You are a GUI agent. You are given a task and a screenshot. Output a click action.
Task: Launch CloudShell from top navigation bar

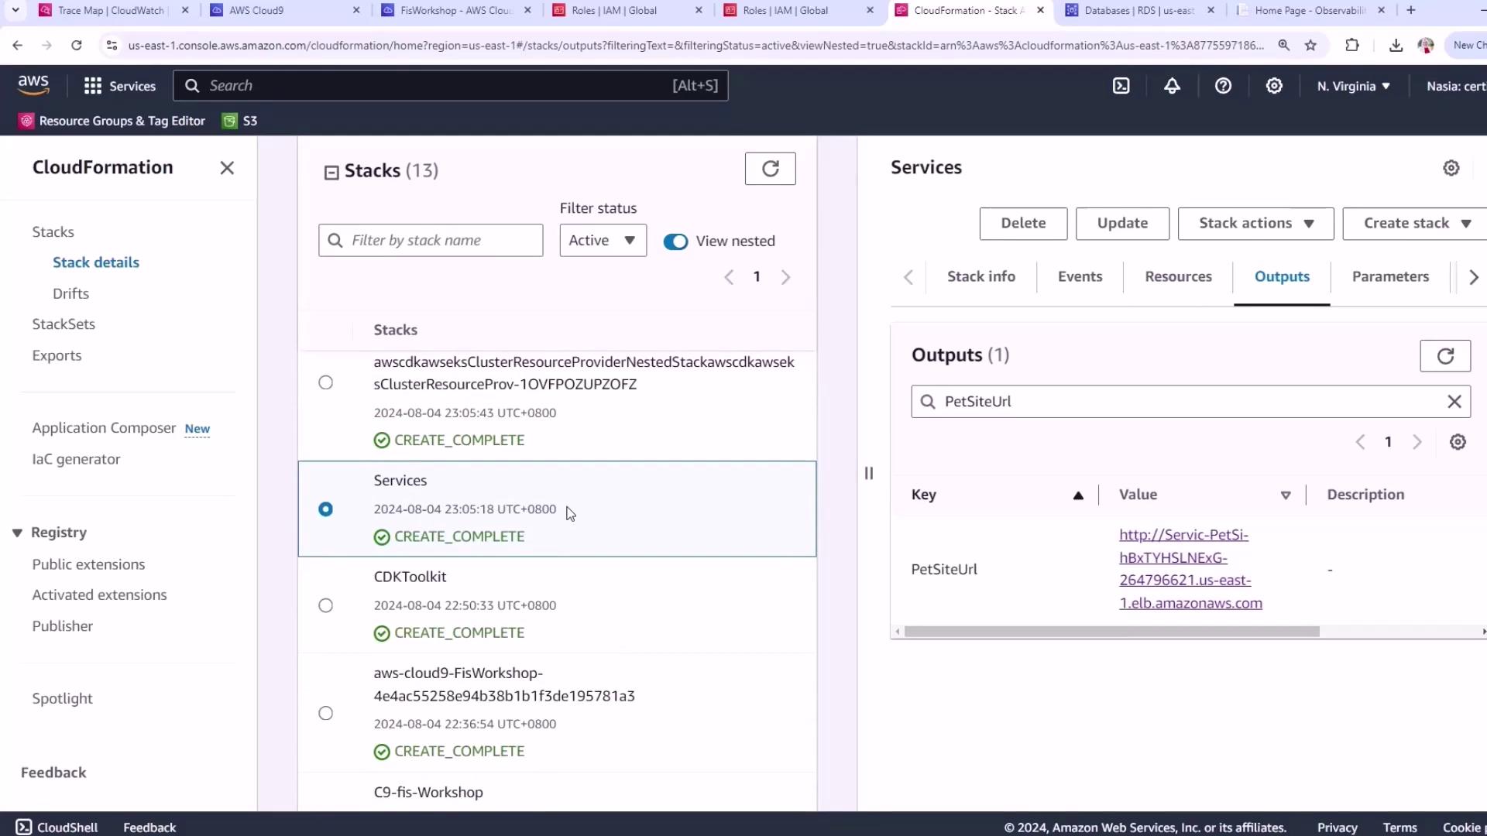pos(1121,86)
